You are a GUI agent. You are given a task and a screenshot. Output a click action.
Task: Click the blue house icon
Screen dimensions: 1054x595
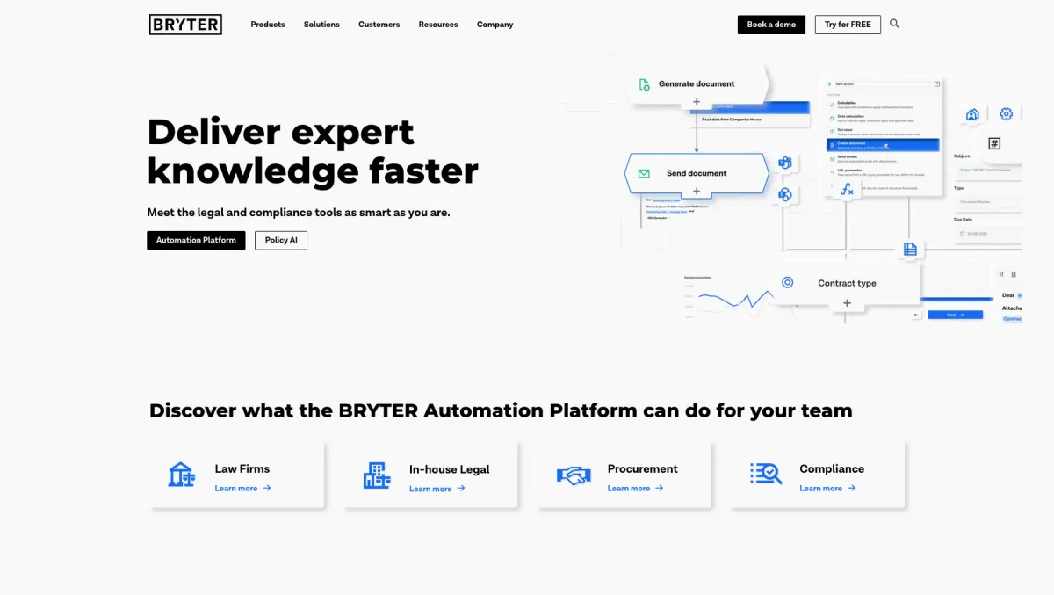[x=972, y=114]
